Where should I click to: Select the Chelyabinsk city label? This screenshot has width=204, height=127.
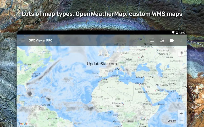(x=163, y=51)
